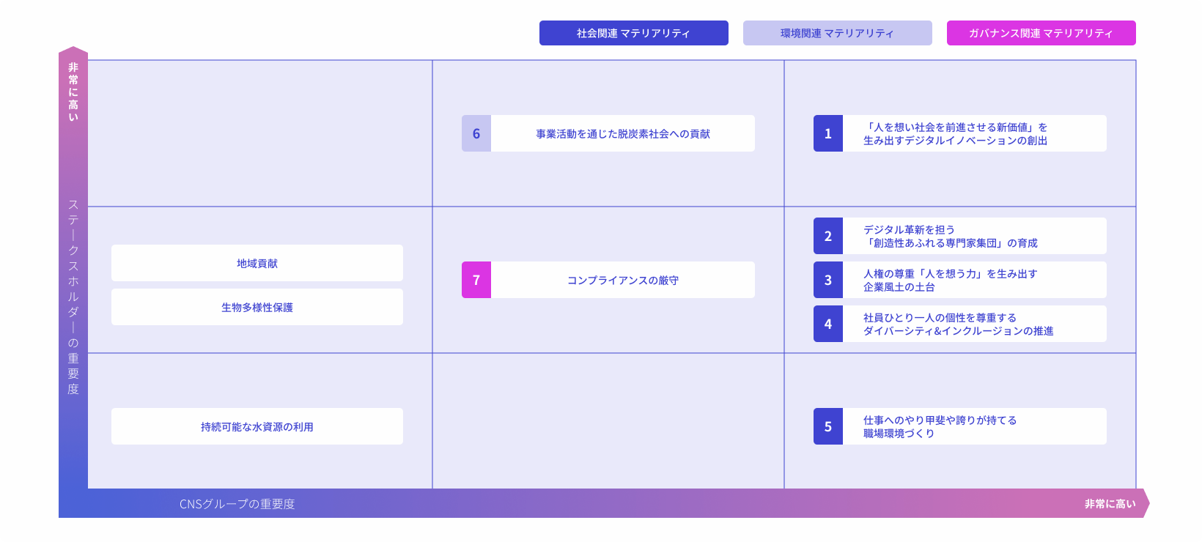Select the 社会関連 マテリアリティ legend tab

point(633,33)
